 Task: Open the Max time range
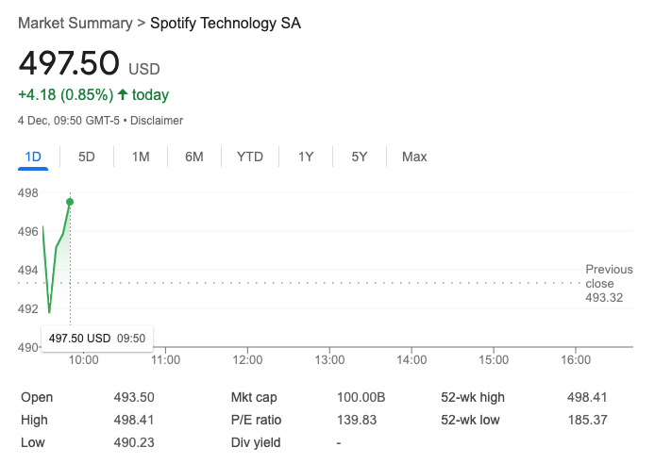(414, 157)
